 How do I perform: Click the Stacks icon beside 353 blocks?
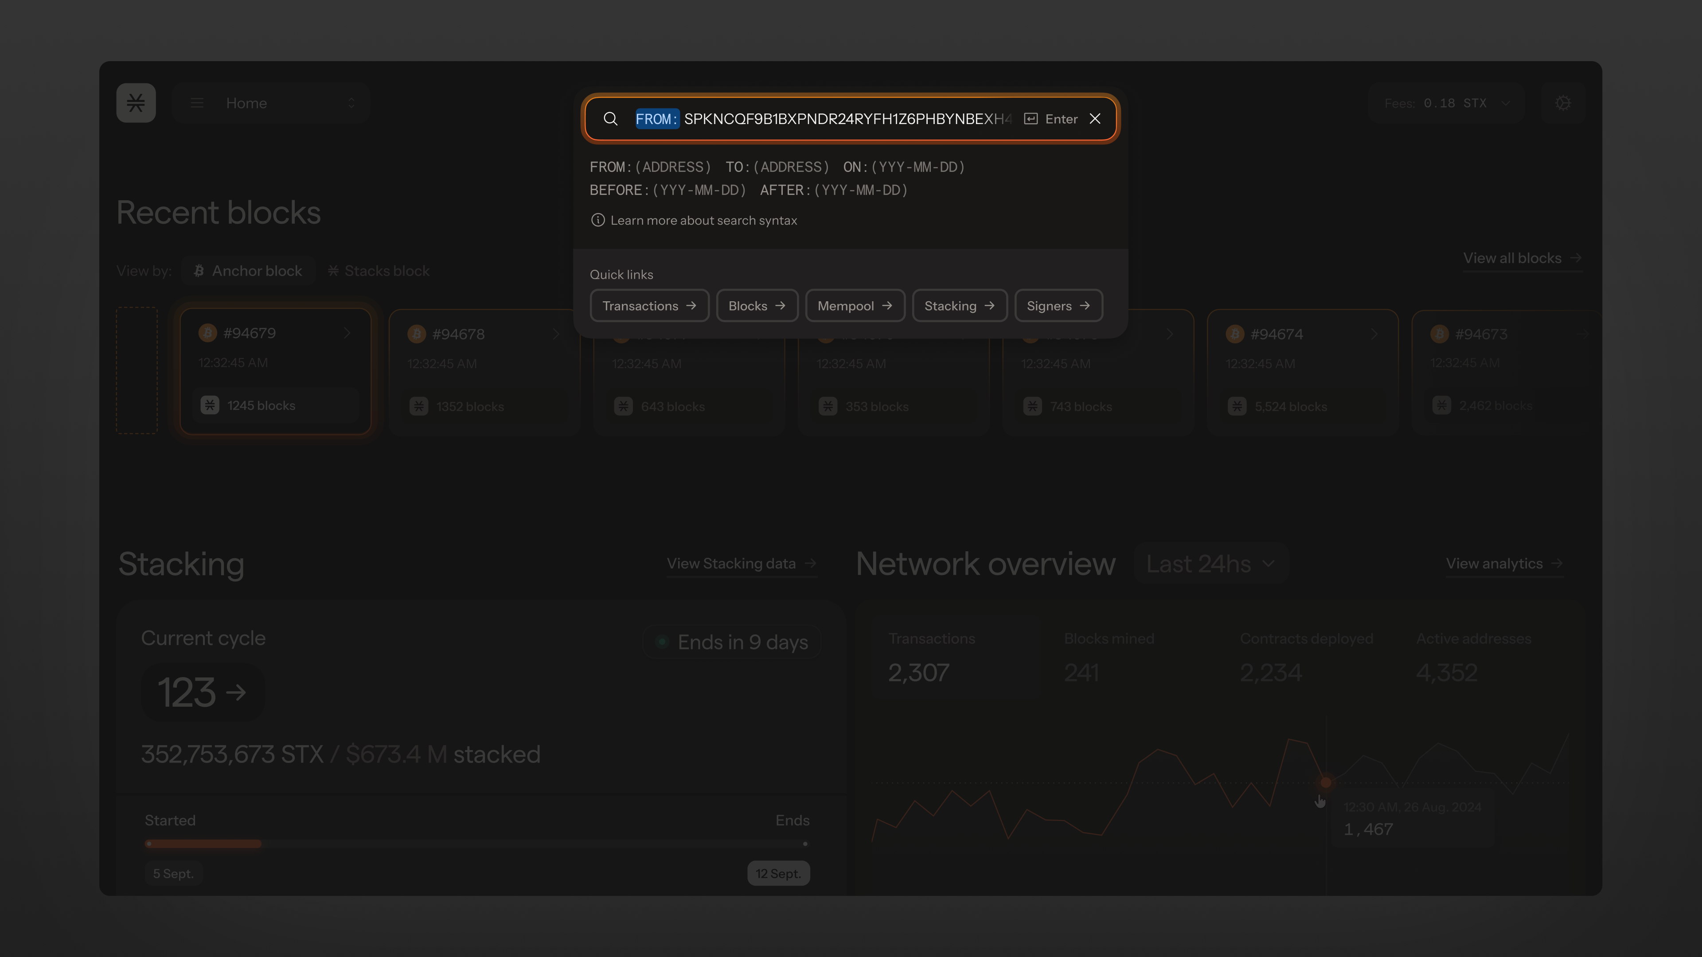[x=828, y=406]
